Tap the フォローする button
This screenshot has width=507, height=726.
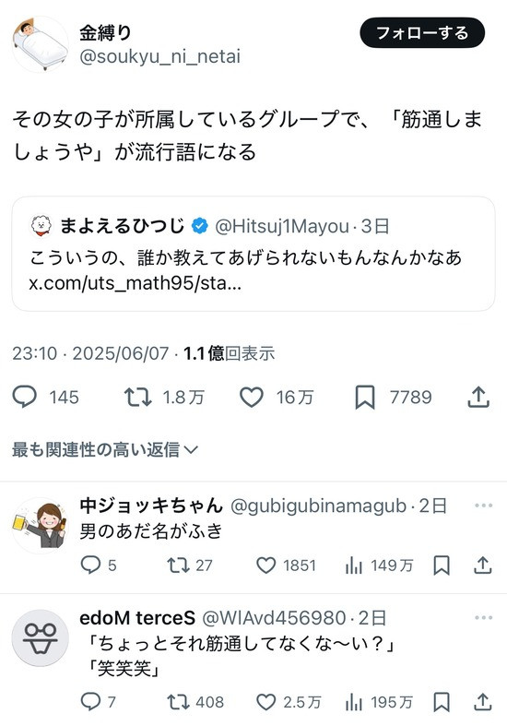click(422, 33)
